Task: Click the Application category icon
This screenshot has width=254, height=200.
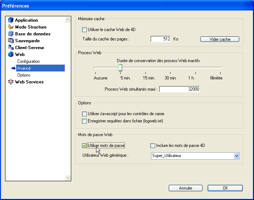Action: coord(11,20)
